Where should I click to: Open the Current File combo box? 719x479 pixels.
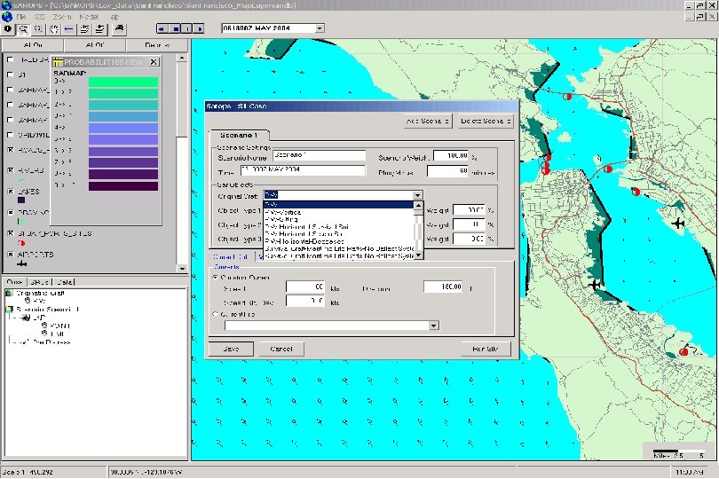(x=433, y=326)
